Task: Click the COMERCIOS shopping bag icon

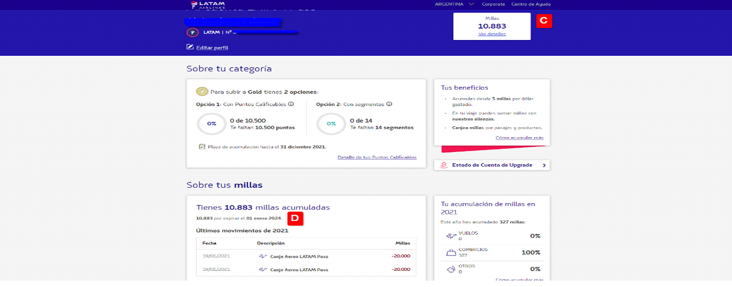Action: 451,252
